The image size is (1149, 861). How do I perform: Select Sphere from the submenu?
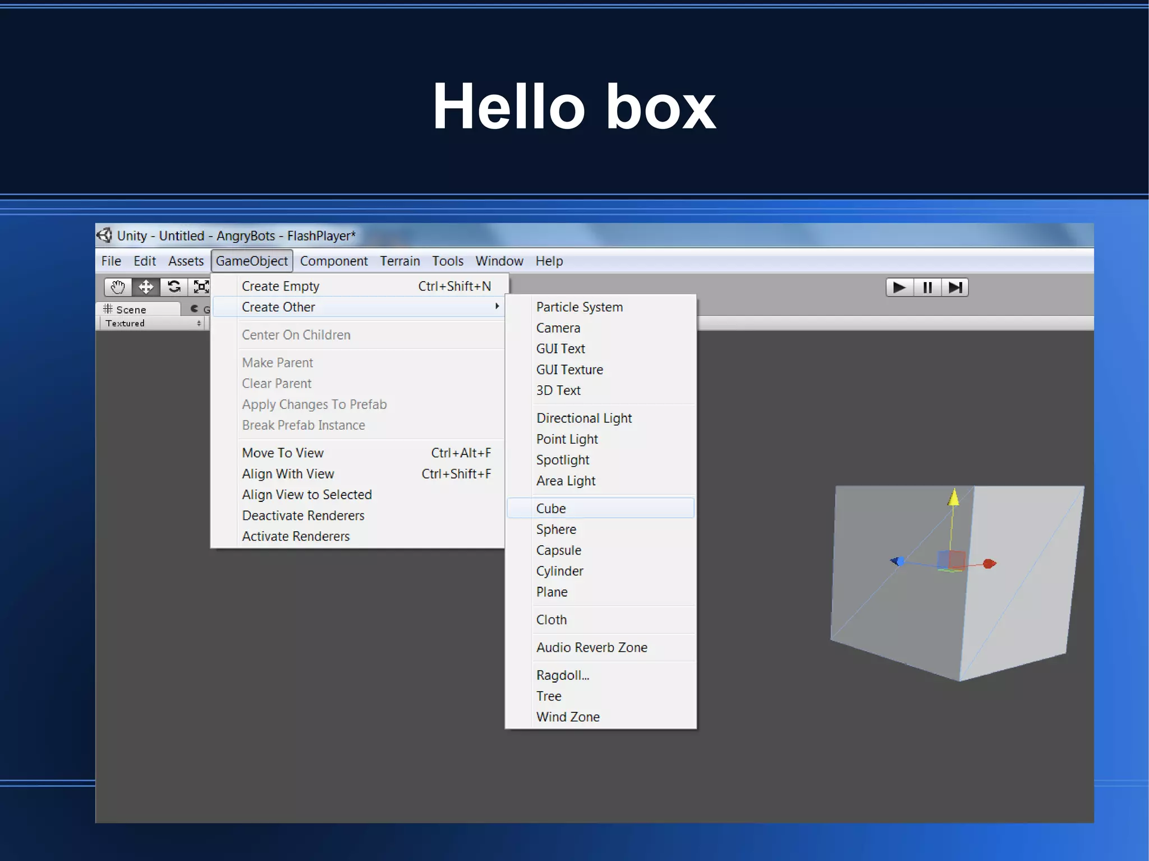click(x=601, y=529)
